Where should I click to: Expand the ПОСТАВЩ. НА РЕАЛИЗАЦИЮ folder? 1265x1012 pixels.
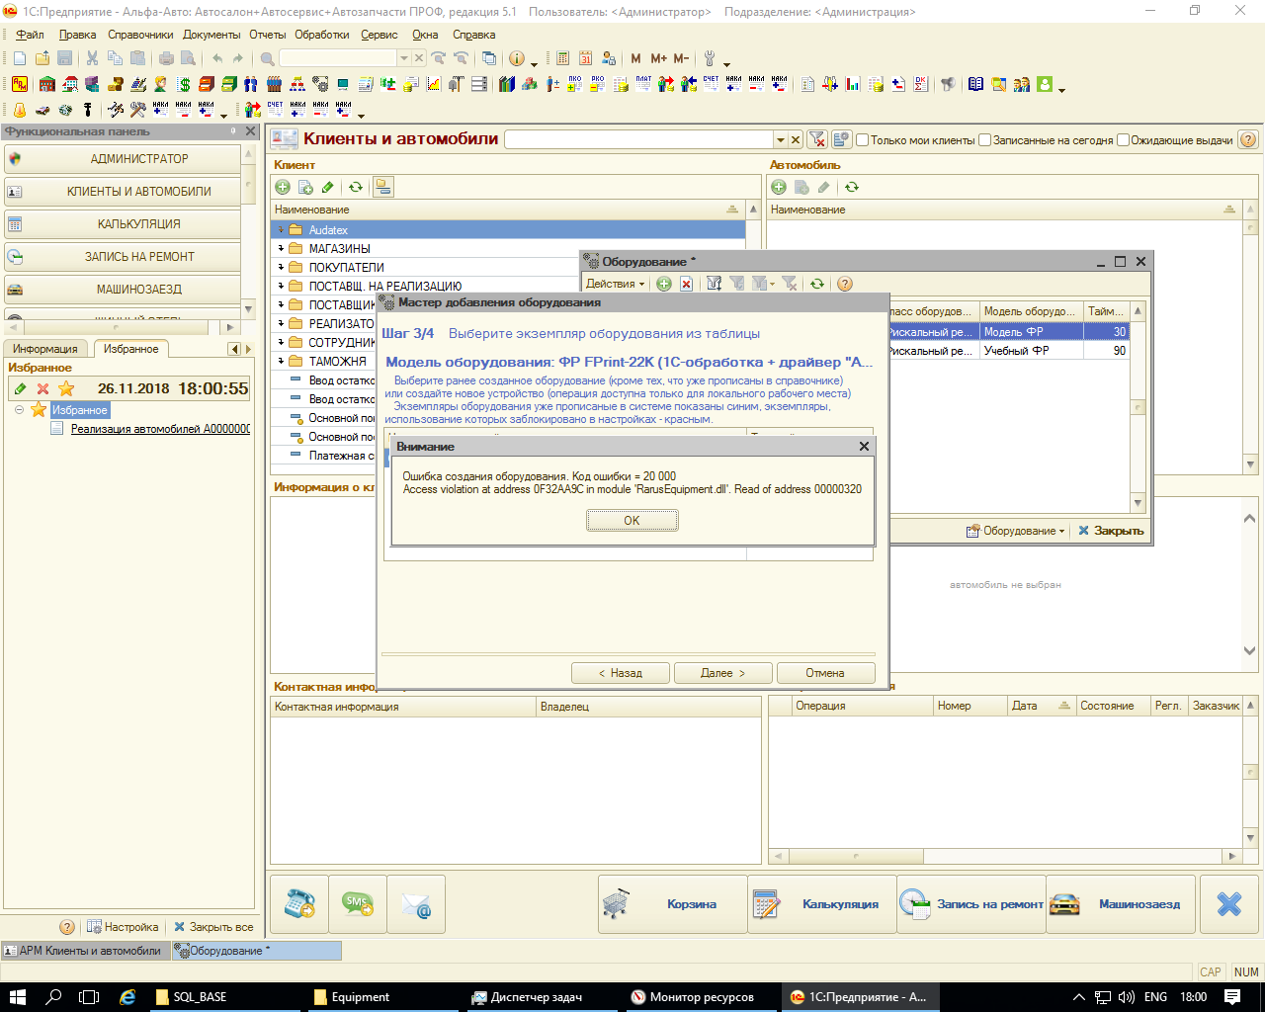(281, 286)
